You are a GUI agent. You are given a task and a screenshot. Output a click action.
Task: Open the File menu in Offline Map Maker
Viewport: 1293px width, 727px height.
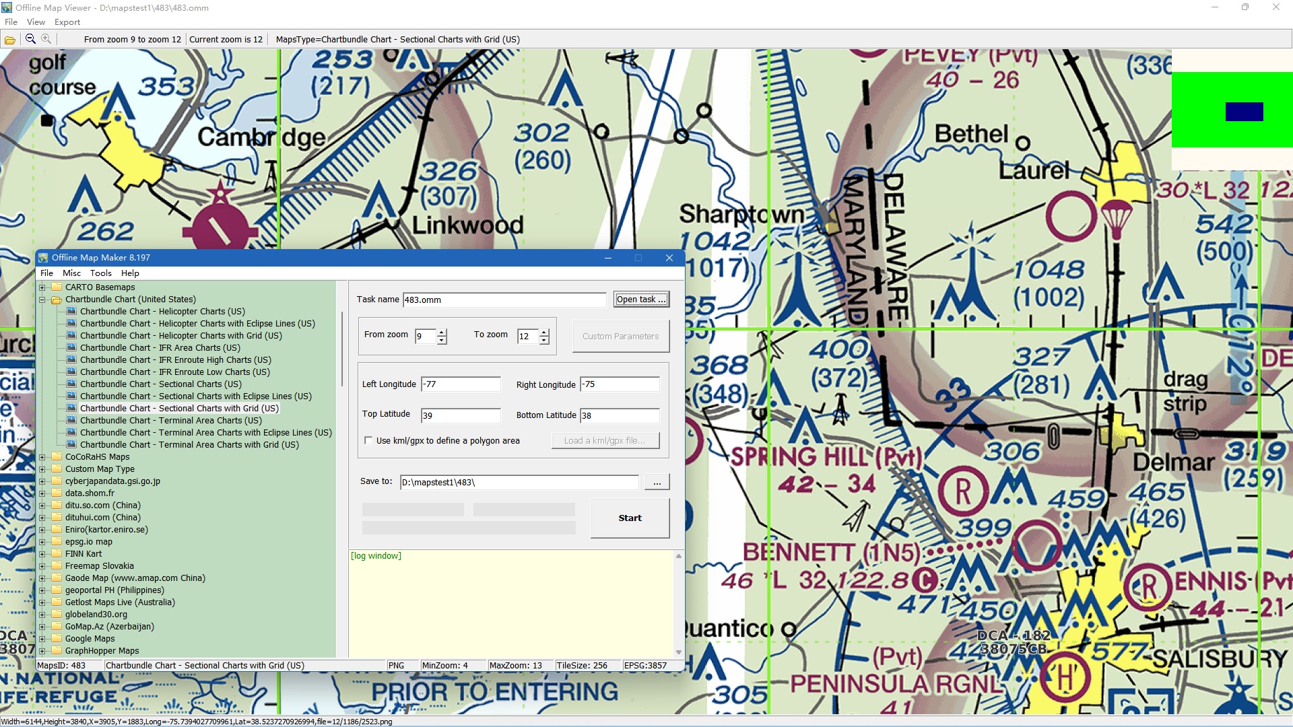(x=46, y=273)
